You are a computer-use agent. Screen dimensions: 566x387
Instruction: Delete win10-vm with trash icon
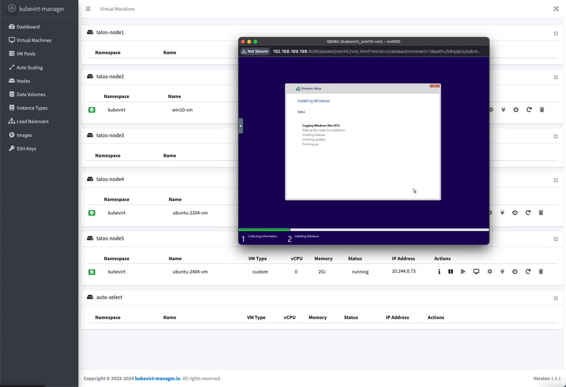click(x=542, y=110)
